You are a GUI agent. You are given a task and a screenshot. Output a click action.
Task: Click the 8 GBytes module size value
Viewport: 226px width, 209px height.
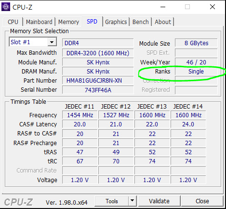click(x=196, y=43)
